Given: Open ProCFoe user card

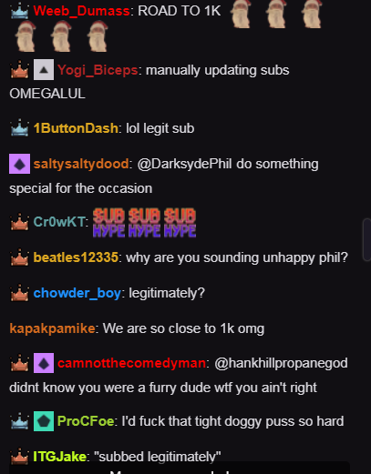Looking at the screenshot, I should tap(86, 421).
